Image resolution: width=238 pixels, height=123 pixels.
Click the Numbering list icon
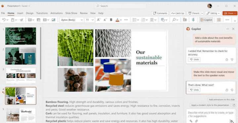143,20
